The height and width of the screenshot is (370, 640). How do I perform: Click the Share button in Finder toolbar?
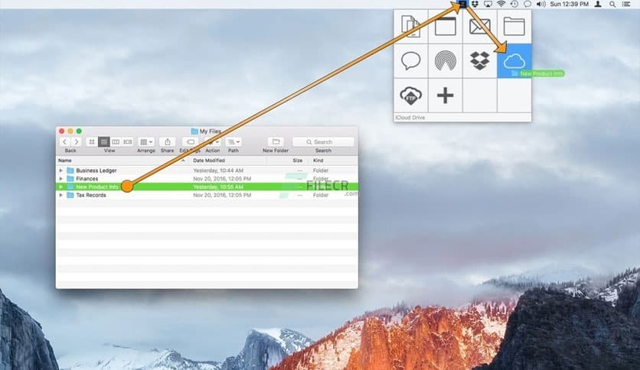pyautogui.click(x=168, y=141)
